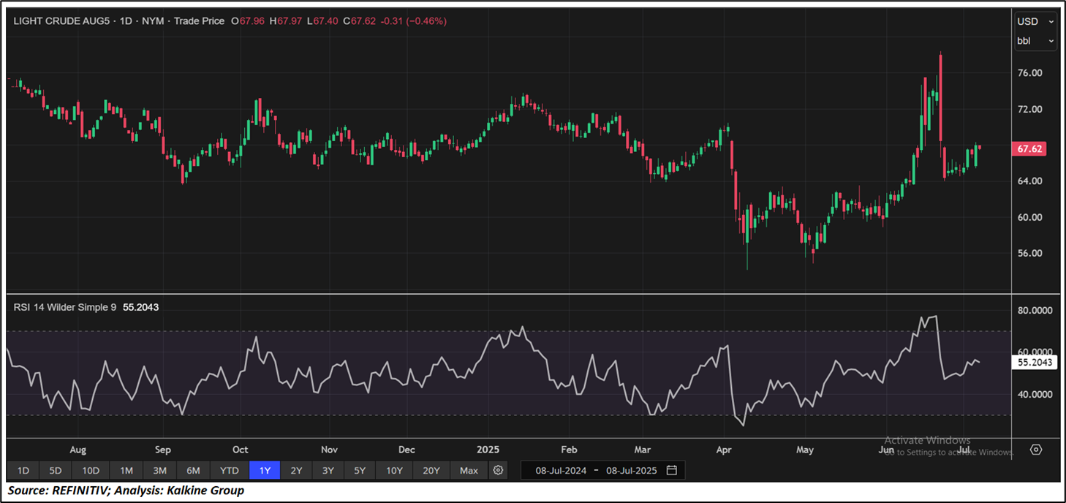Click the RSI 14 Wilder Simple indicator label
1066x503 pixels.
(x=65, y=308)
